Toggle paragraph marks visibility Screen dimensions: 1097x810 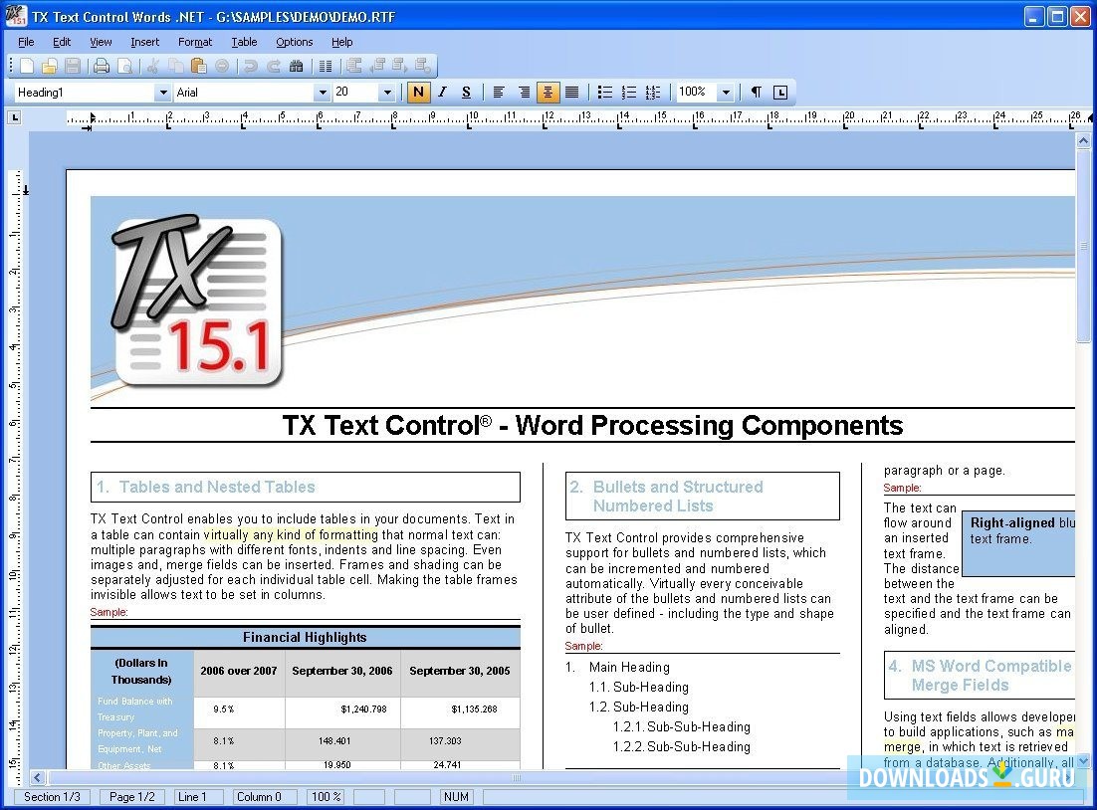point(758,92)
